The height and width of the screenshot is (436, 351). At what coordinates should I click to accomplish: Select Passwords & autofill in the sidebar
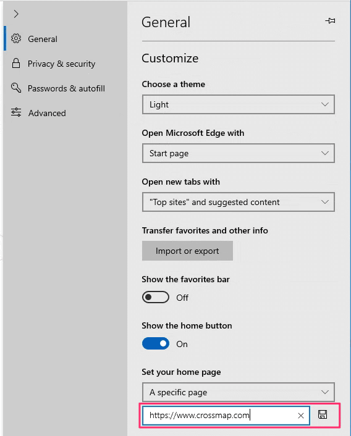[66, 88]
